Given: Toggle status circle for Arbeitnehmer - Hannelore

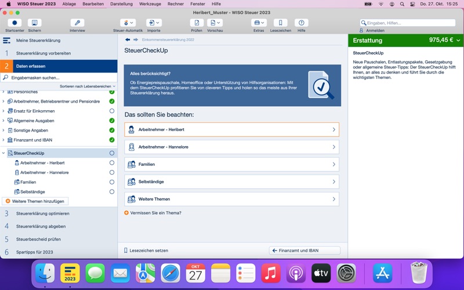Looking at the screenshot, I should (112, 172).
